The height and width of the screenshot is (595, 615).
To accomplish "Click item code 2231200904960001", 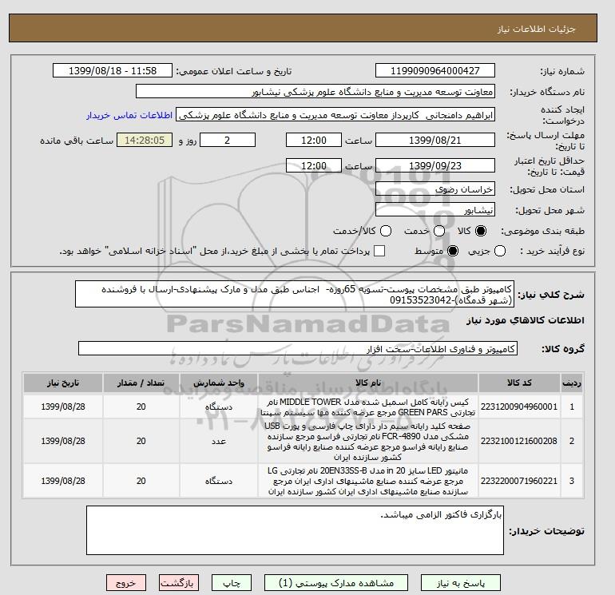I will [x=519, y=407].
